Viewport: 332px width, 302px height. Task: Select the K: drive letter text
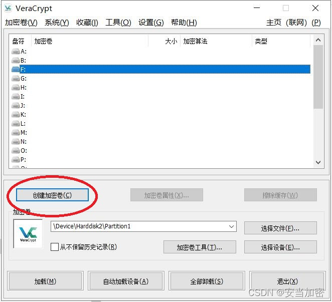(23, 114)
